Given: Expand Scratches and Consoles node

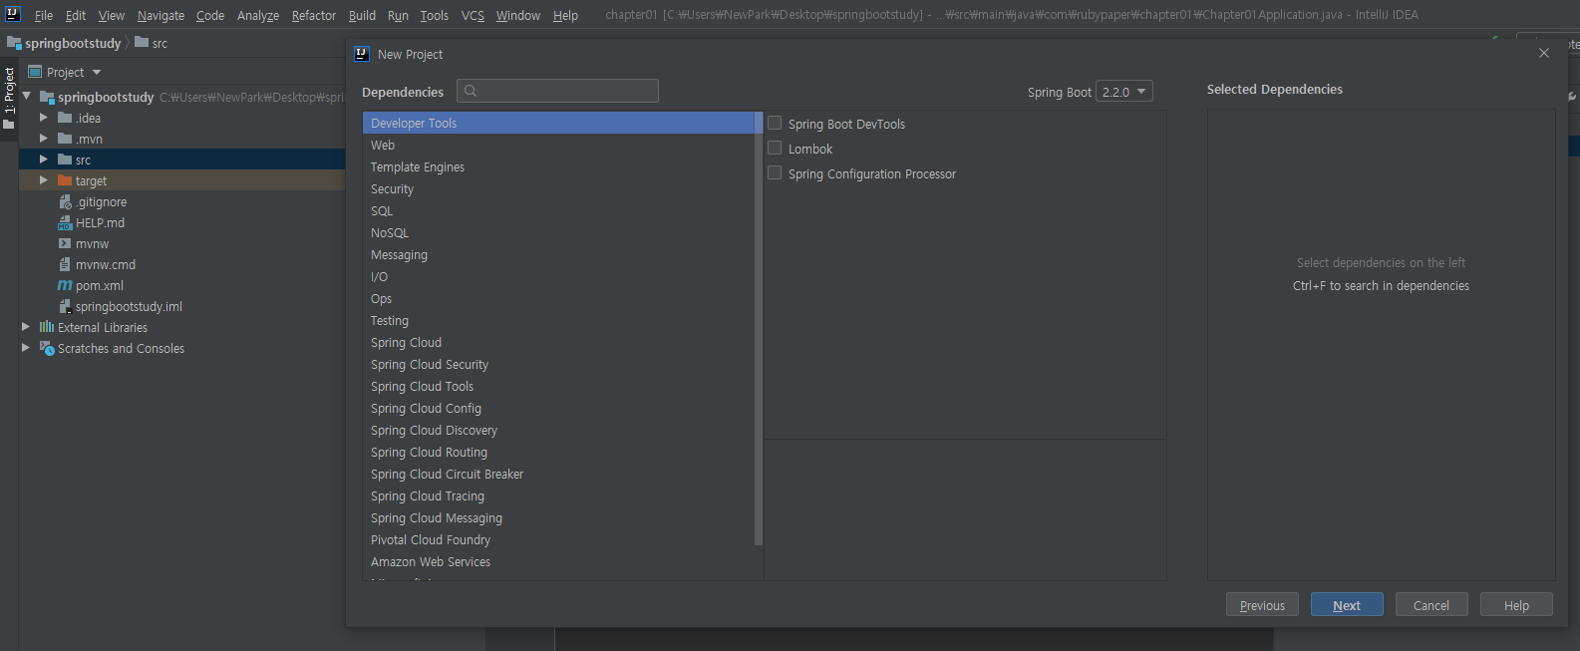Looking at the screenshot, I should 27,348.
